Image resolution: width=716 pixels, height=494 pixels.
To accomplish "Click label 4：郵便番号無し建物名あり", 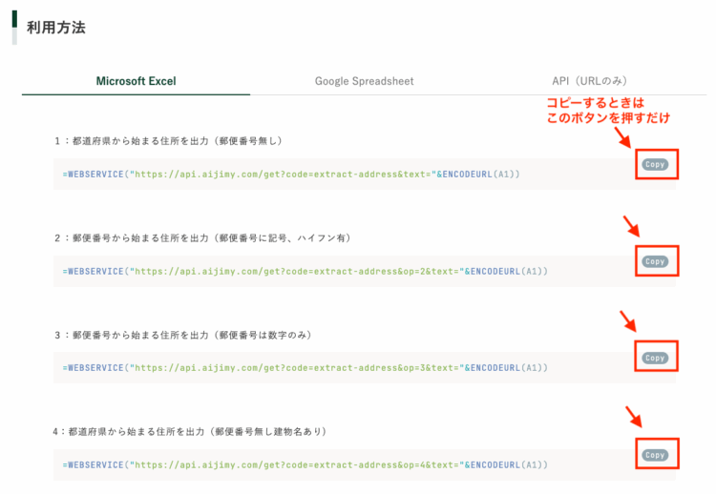I will (190, 431).
